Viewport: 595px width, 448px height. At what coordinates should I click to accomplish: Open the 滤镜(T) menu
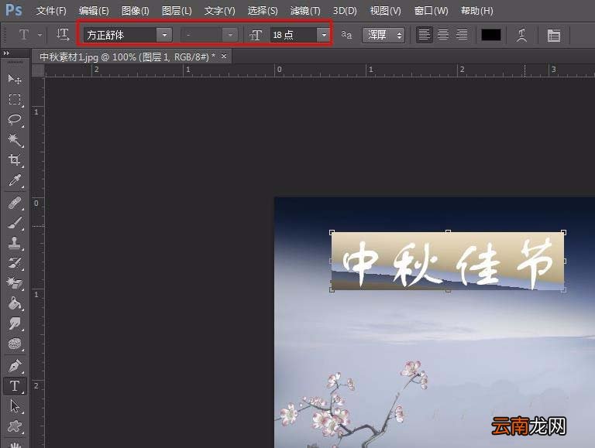304,11
